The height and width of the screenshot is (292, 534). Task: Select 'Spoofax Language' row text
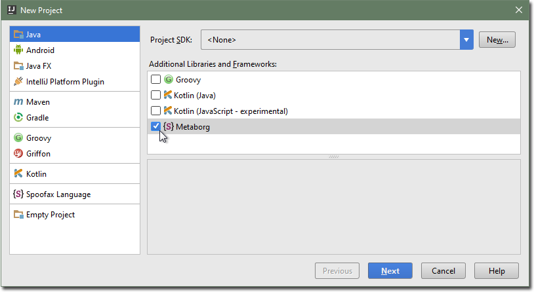pos(58,194)
